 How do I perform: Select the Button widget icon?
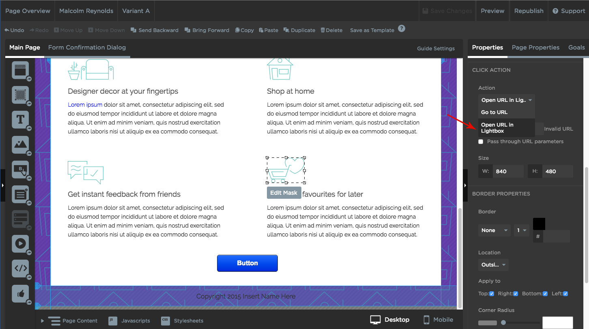[20, 170]
